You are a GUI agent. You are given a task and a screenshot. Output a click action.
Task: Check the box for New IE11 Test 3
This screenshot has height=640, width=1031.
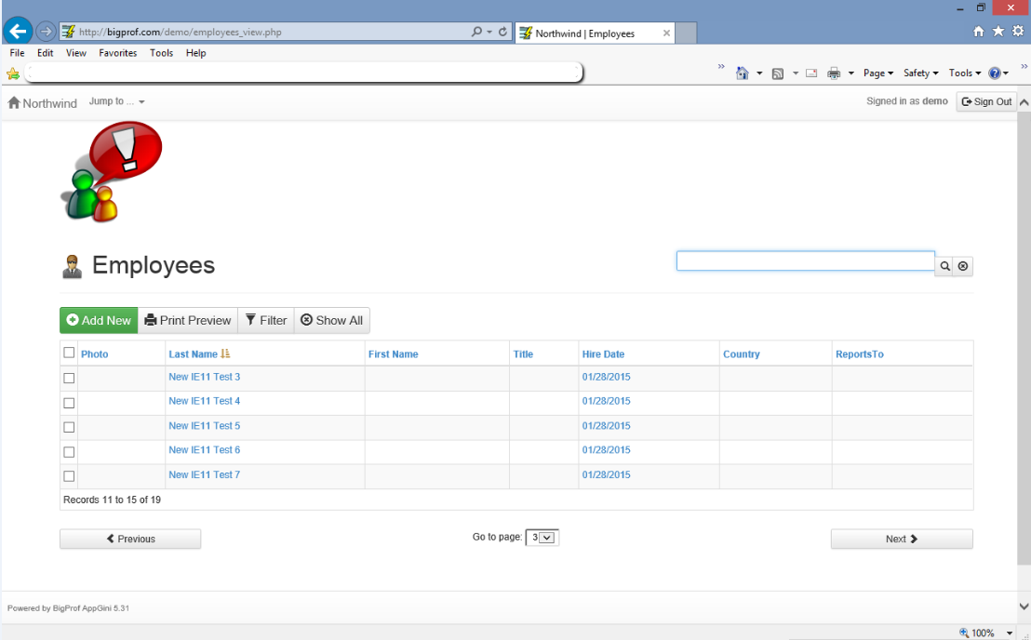coord(69,378)
